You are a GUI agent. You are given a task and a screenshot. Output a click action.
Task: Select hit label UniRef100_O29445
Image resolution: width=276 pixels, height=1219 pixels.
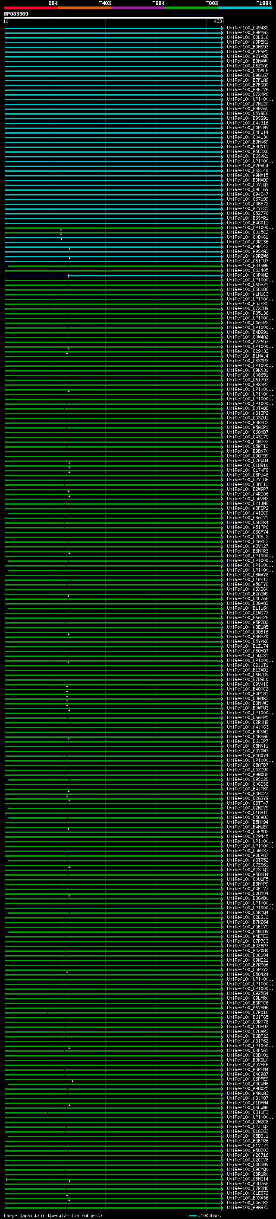click(248, 836)
